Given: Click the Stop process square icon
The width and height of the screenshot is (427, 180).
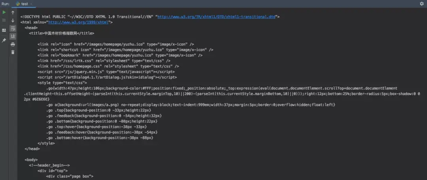Looking at the screenshot, I should (4, 21).
